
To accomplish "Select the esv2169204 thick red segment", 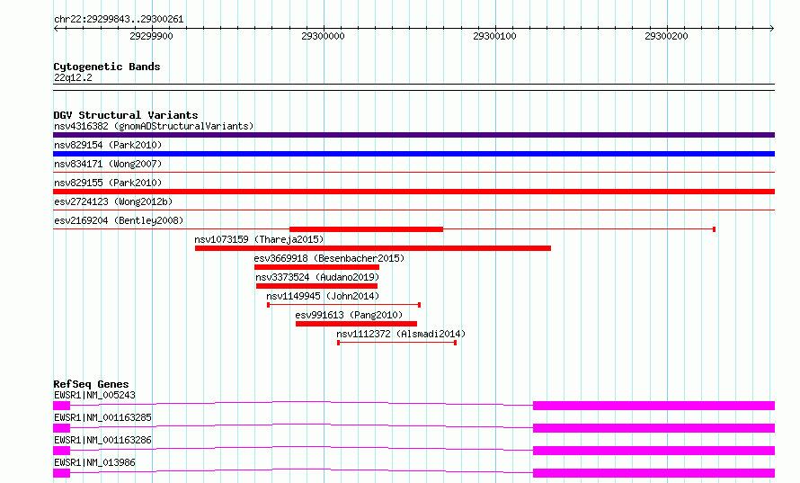I will [x=367, y=229].
